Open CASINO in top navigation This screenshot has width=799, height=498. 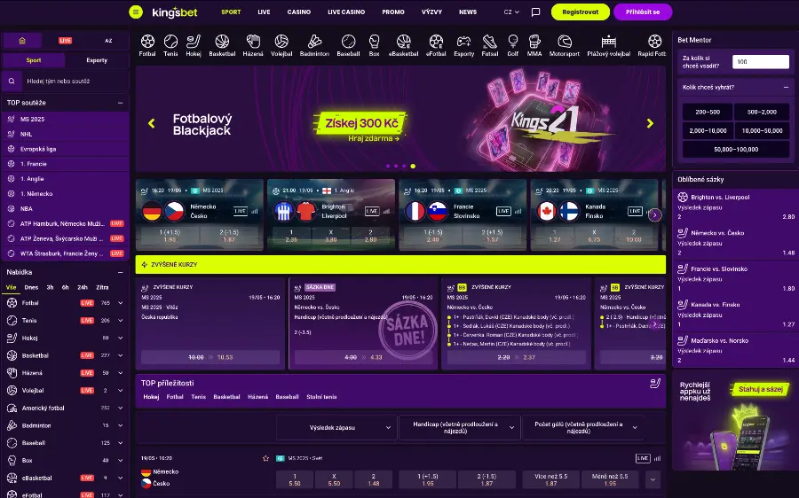tap(298, 12)
